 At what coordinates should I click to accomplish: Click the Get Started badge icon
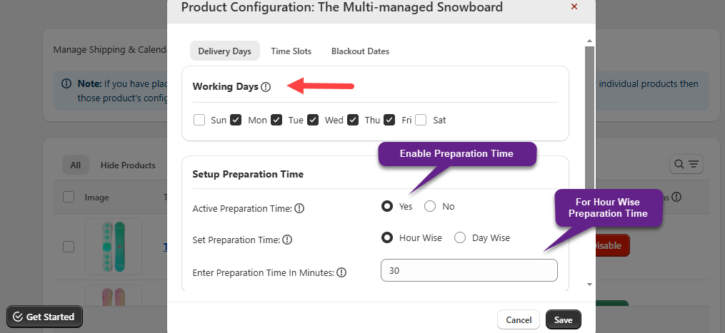pos(16,317)
